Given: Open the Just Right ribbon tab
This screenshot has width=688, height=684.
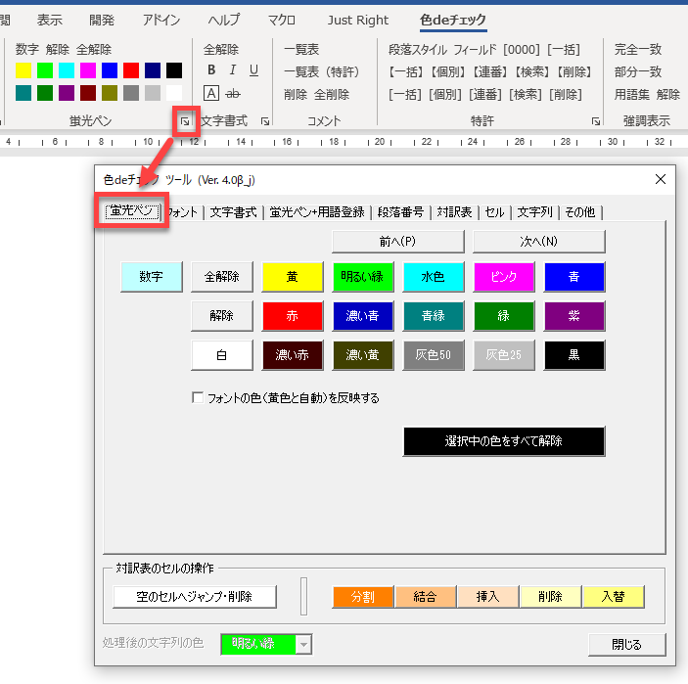Looking at the screenshot, I should point(357,20).
